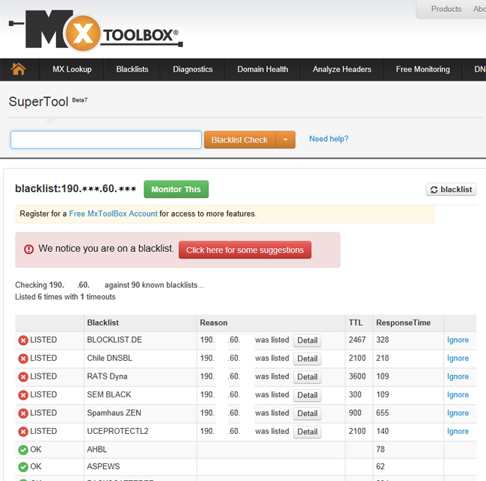The height and width of the screenshot is (481, 486).
Task: Click the LISTED red icon for Chile DNSBL
Action: 23,359
